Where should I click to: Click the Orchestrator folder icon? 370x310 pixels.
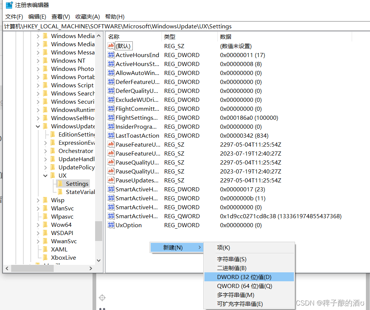[x=53, y=151]
